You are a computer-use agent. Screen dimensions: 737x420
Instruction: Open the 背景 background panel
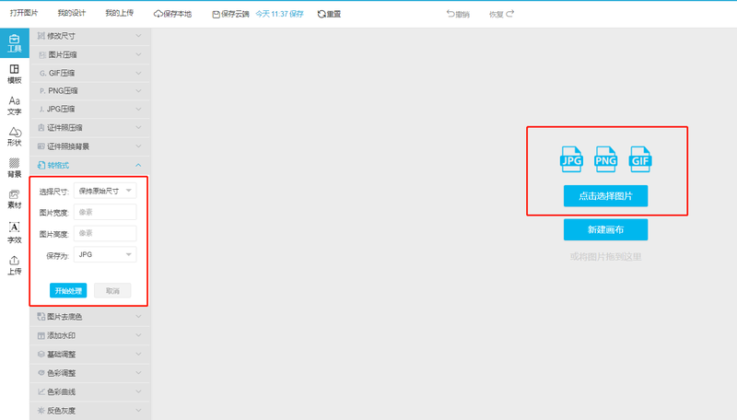pos(15,168)
